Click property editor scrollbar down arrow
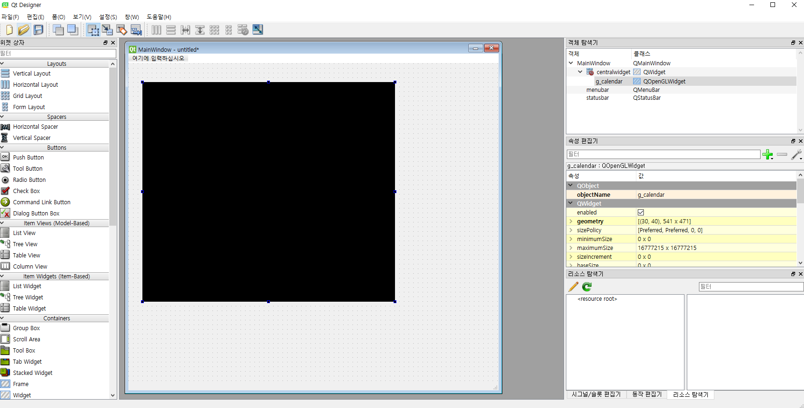Image resolution: width=804 pixels, height=408 pixels. point(800,263)
